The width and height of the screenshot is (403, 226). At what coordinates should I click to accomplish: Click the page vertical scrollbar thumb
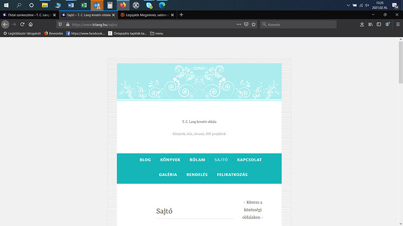(x=401, y=62)
